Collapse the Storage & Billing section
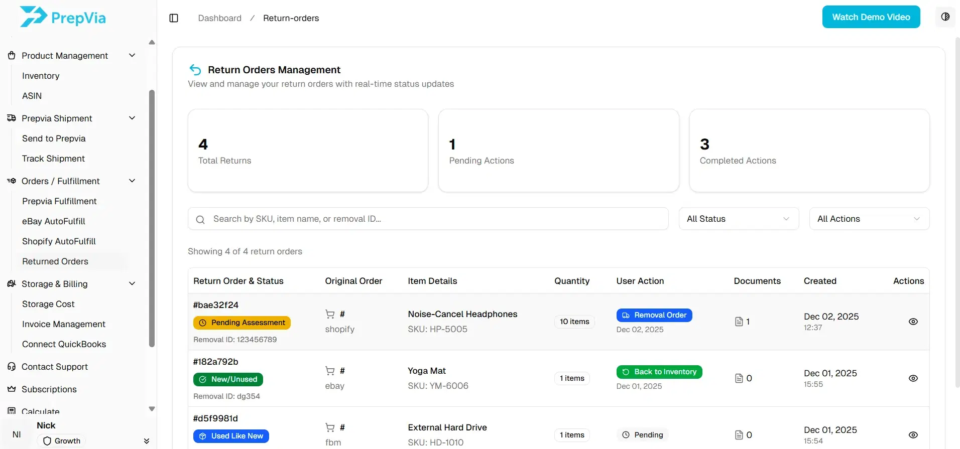960x449 pixels. pos(132,283)
